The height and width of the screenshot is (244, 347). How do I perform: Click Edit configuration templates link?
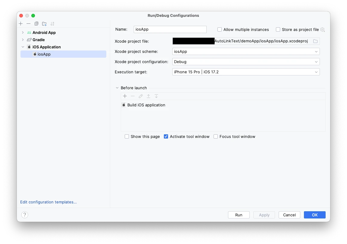click(48, 202)
